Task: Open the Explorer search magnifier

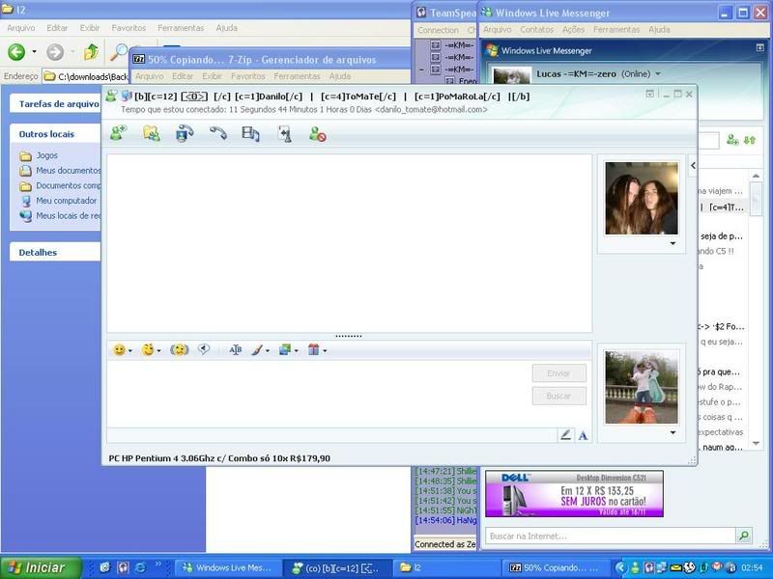Action: [118, 52]
